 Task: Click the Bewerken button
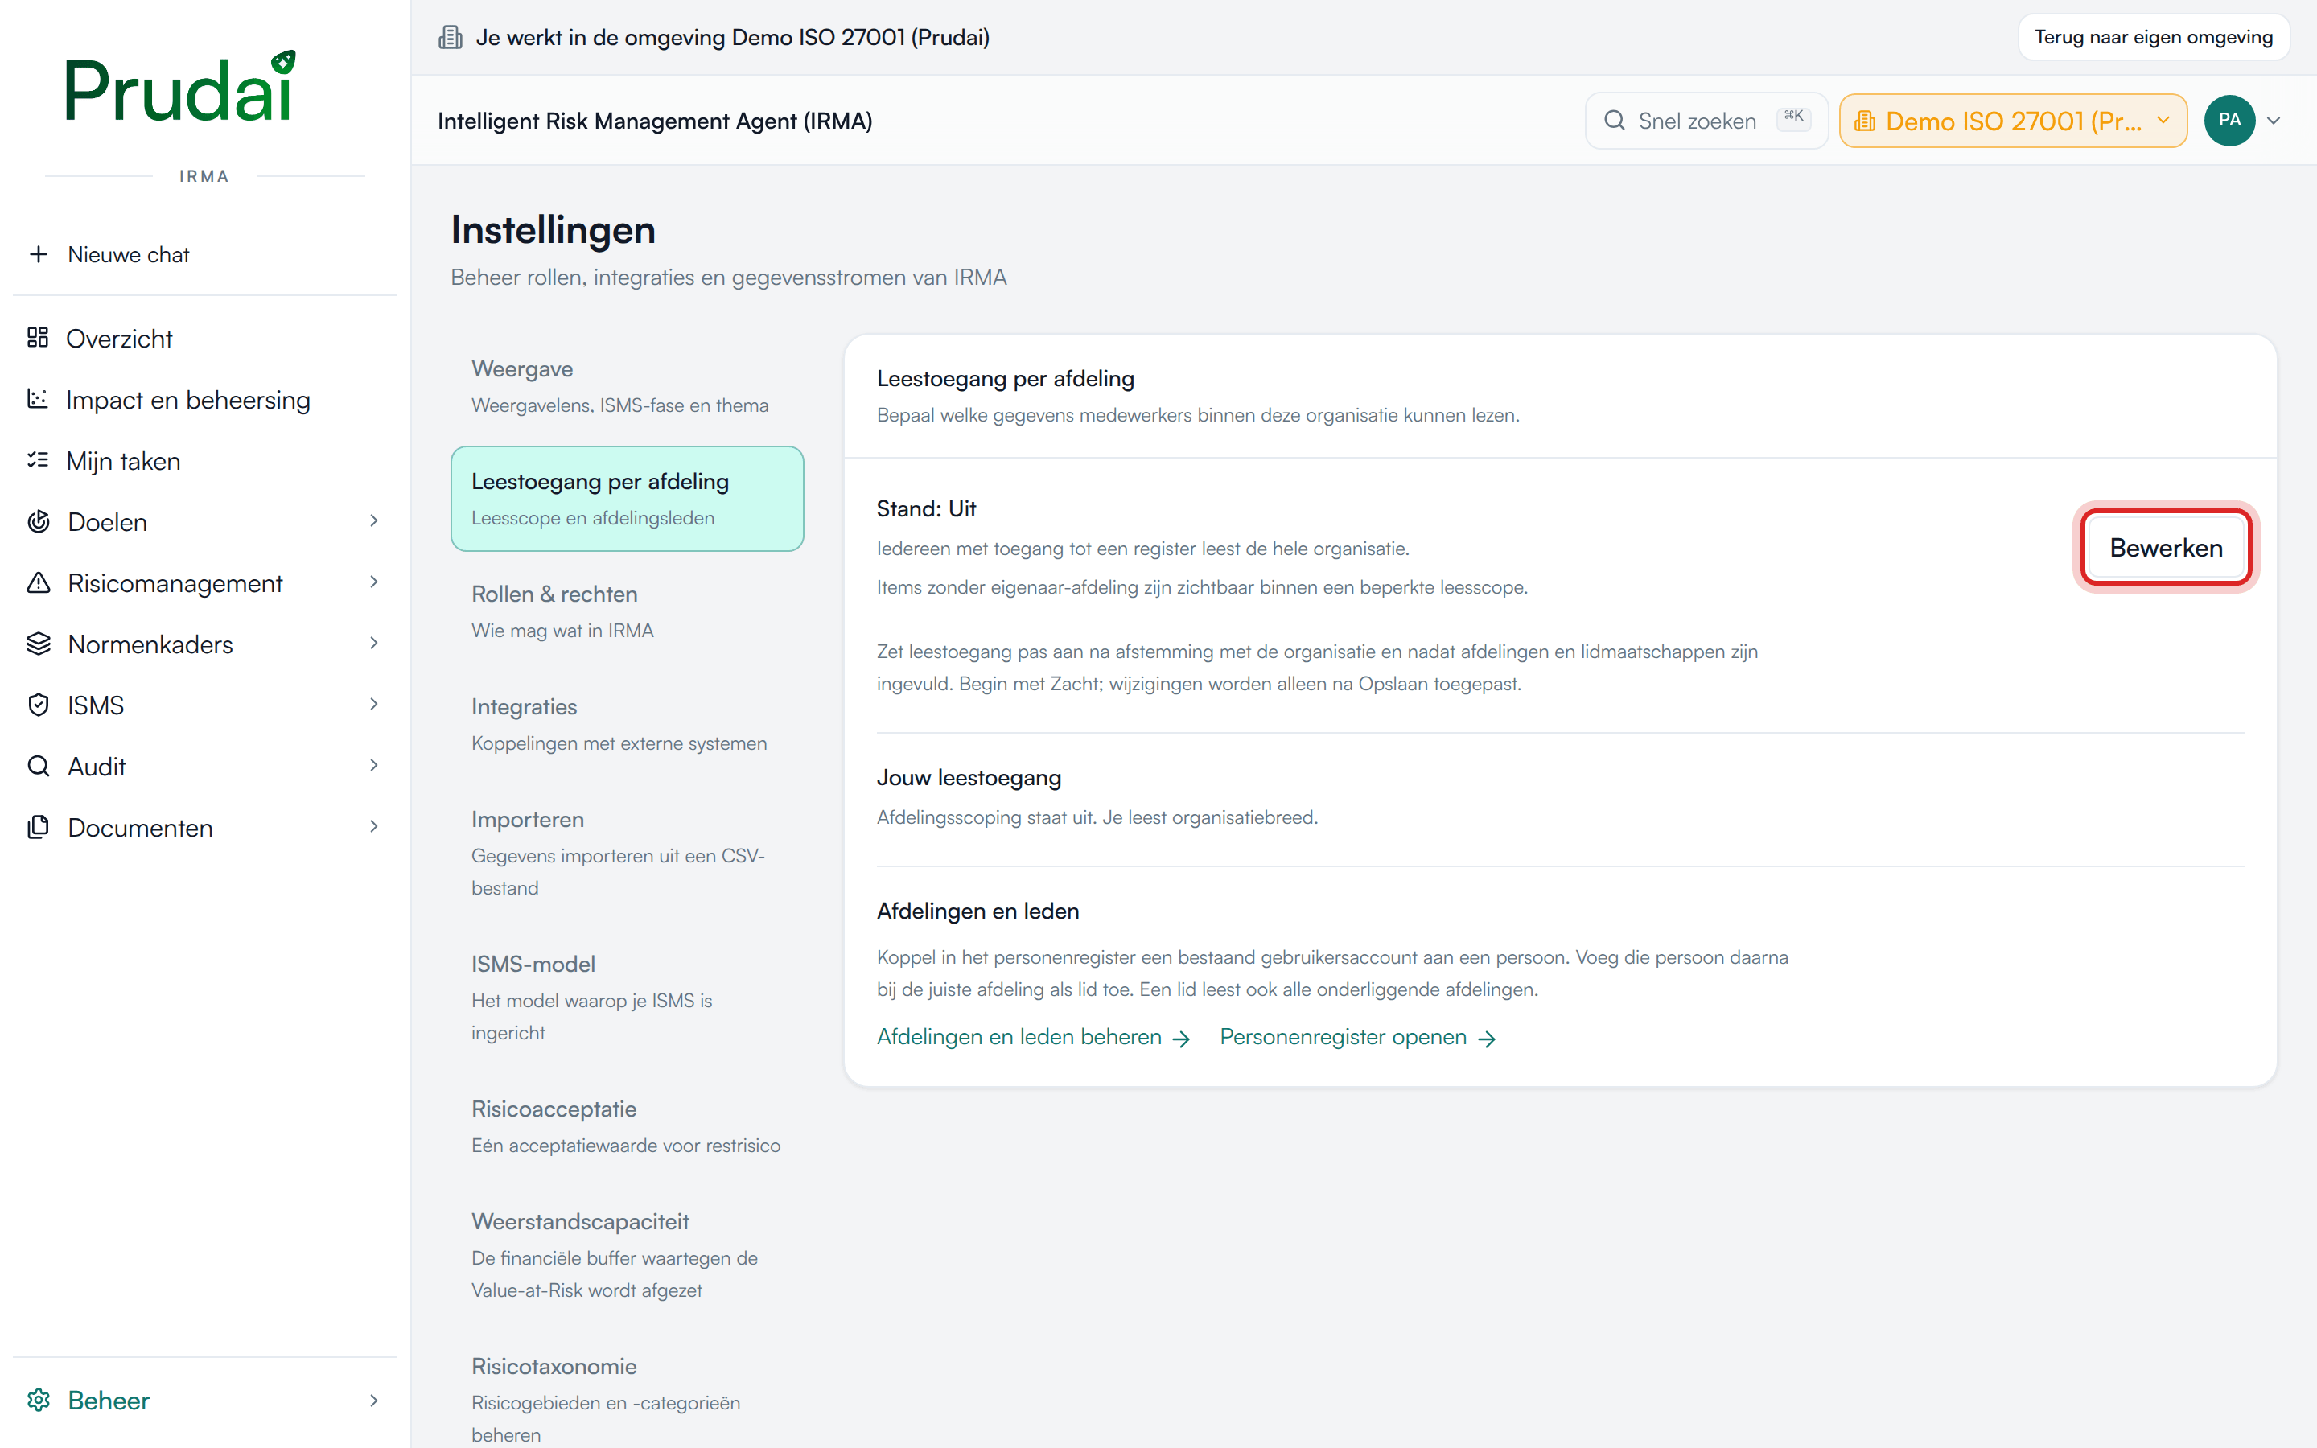click(x=2166, y=548)
